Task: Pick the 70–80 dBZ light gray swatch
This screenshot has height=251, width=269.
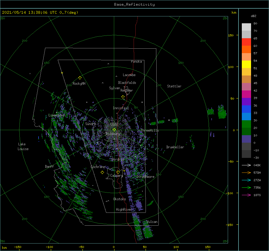Action: tap(246, 27)
